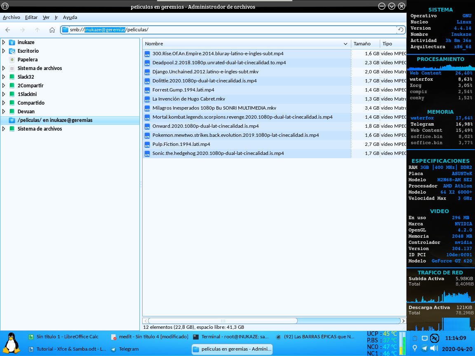Screen dimensions: 475x356
Task: Reload the current folder listing
Action: pos(400,30)
